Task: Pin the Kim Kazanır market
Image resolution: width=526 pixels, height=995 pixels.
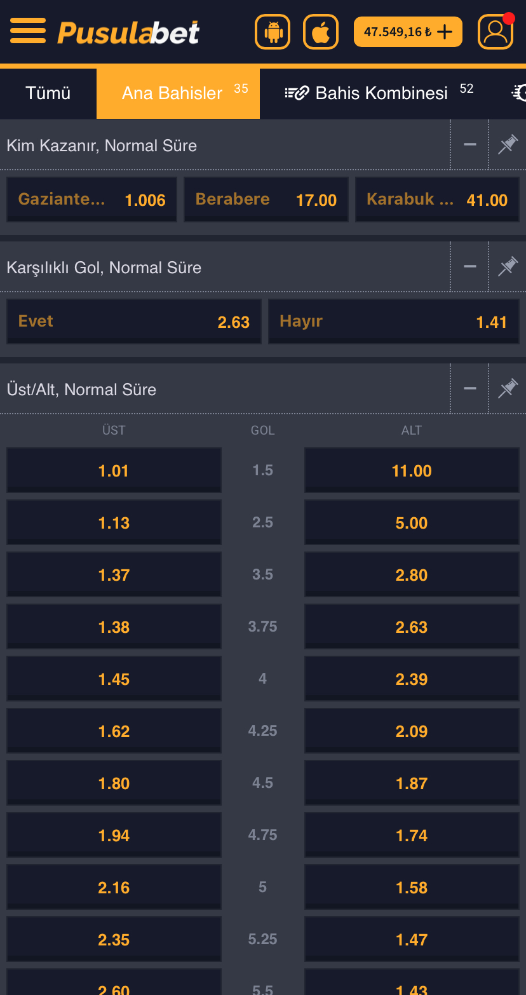Action: pyautogui.click(x=508, y=145)
